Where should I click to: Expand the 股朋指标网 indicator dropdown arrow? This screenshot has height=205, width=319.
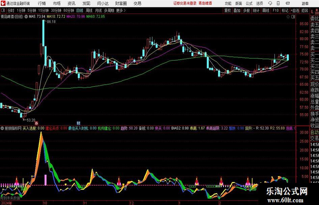coord(2,128)
